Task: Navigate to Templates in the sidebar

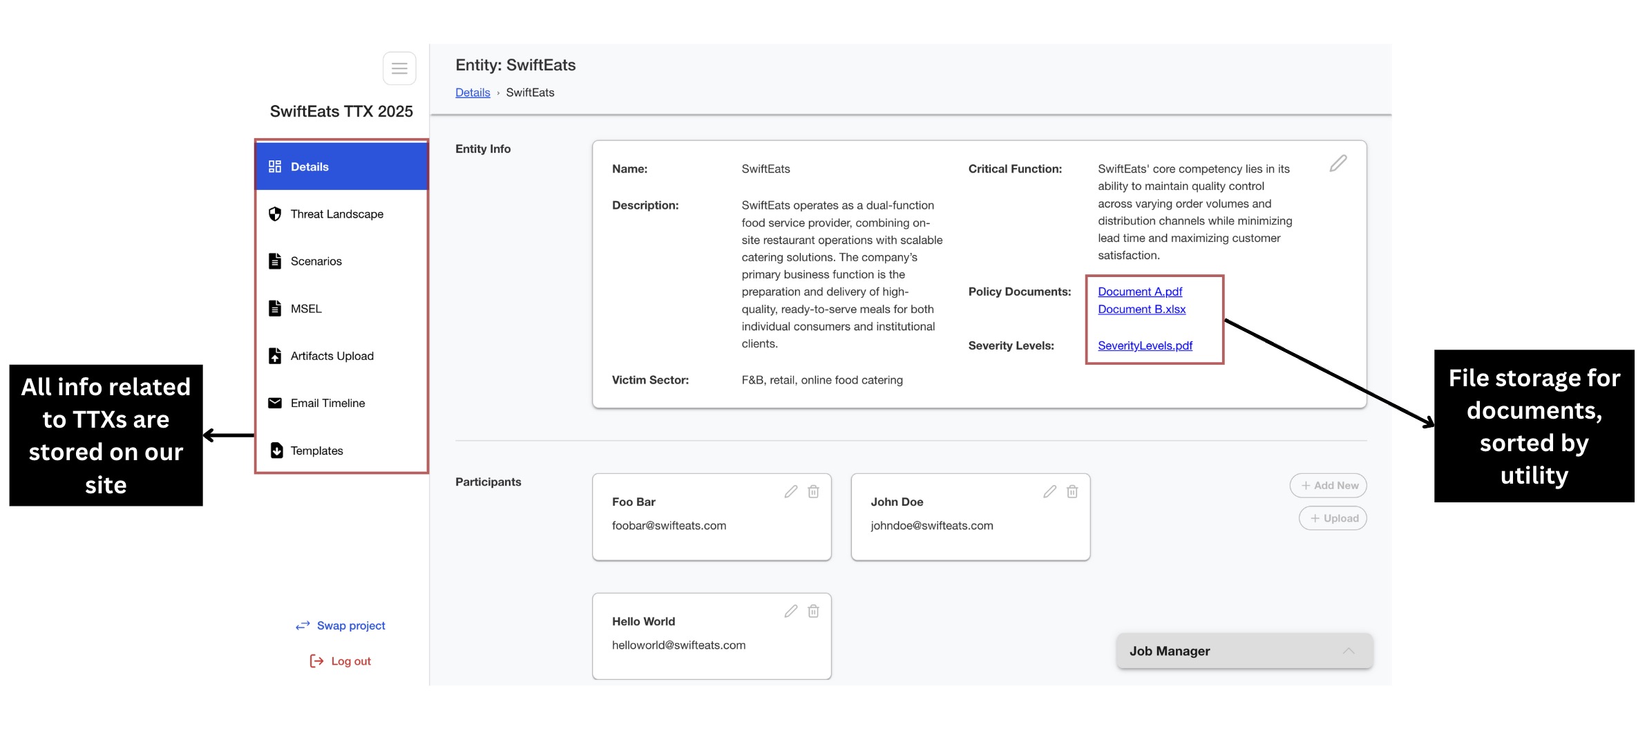Action: pyautogui.click(x=316, y=450)
